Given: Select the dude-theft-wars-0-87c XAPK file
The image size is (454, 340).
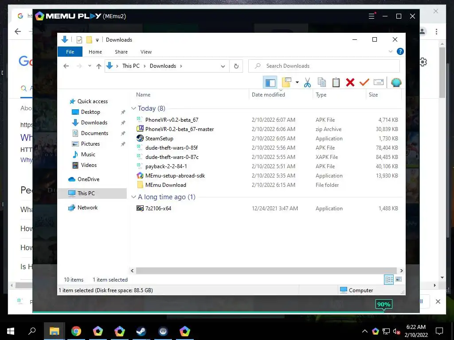Looking at the screenshot, I should 172,157.
